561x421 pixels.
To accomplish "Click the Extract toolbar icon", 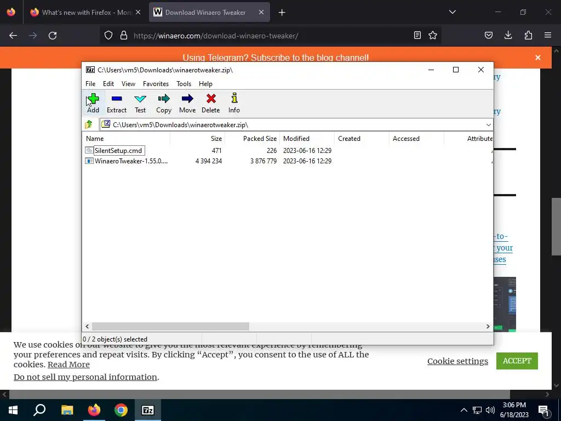I will click(x=117, y=103).
